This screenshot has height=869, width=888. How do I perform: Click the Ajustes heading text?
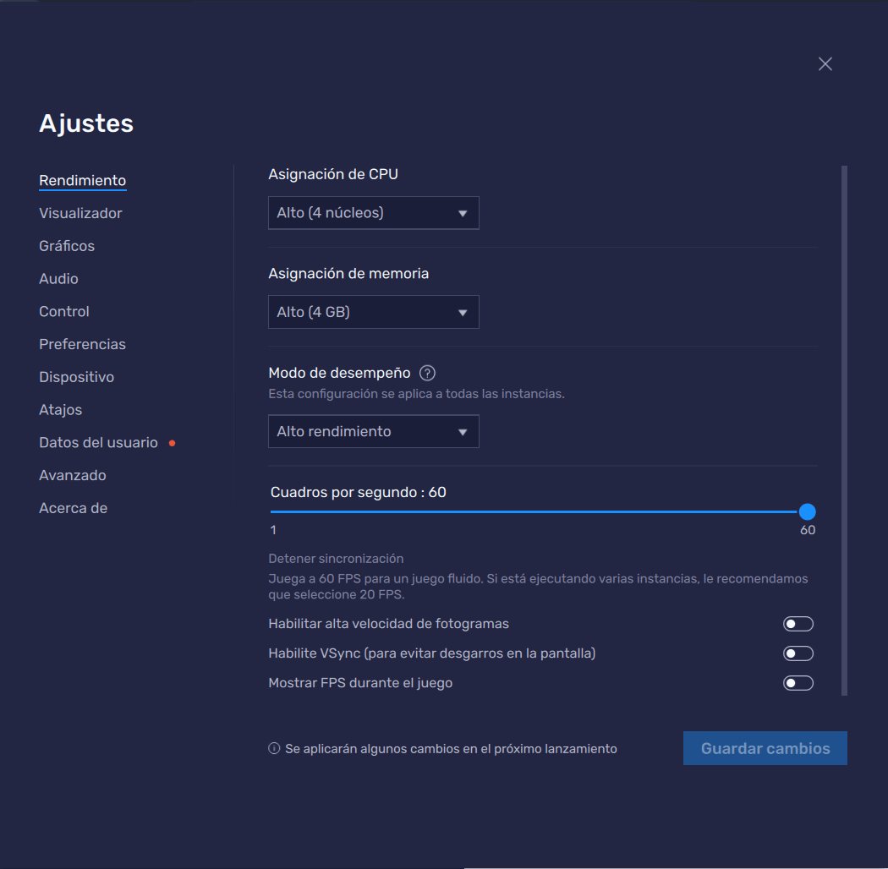[x=86, y=123]
